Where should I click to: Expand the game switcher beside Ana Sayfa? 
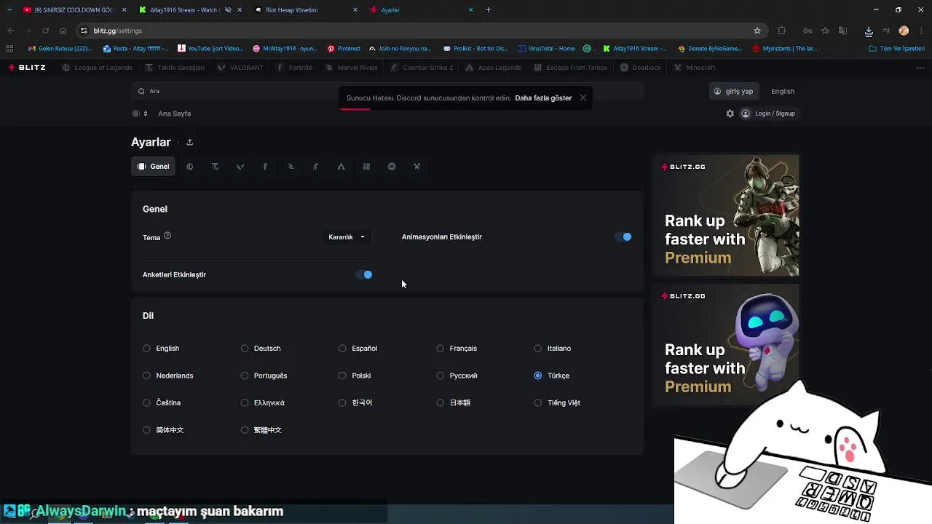[140, 114]
